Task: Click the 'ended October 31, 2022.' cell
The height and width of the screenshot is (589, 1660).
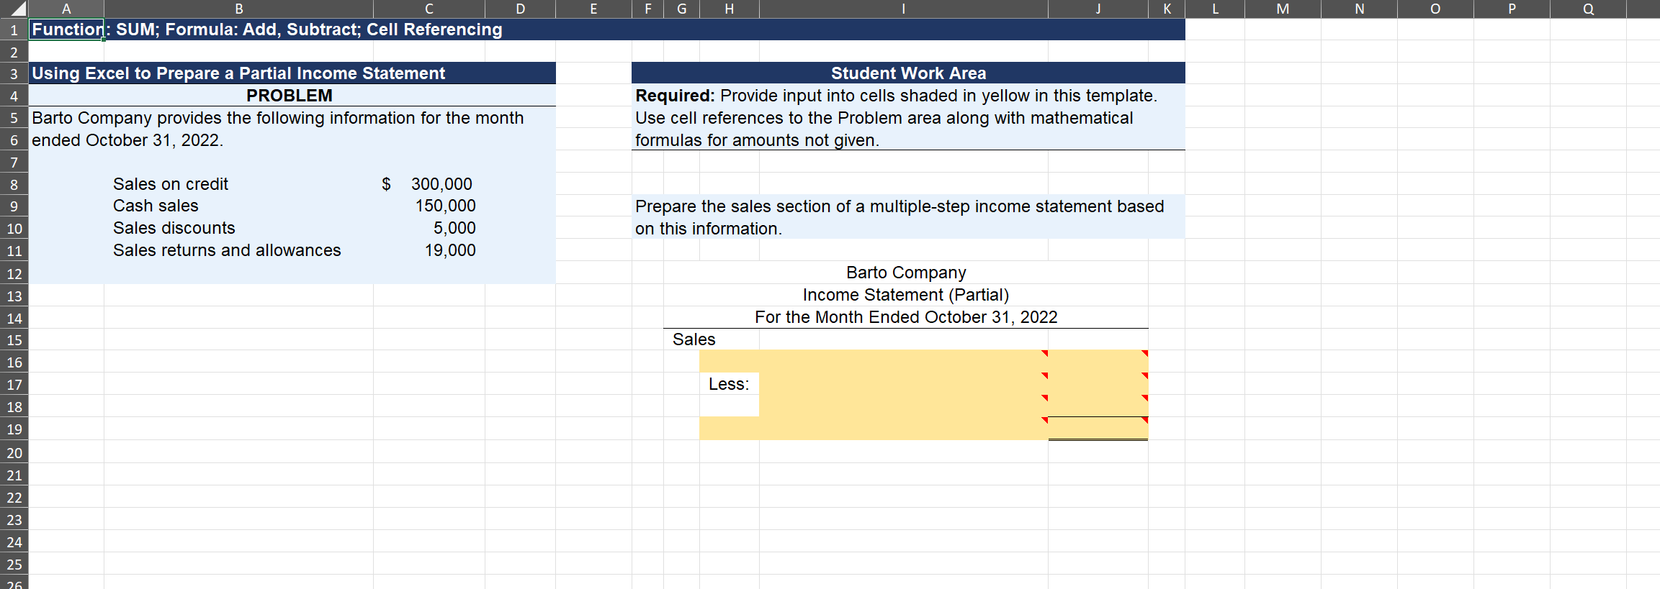Action: click(127, 140)
